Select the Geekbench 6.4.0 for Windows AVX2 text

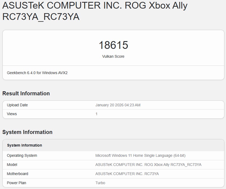point(37,73)
